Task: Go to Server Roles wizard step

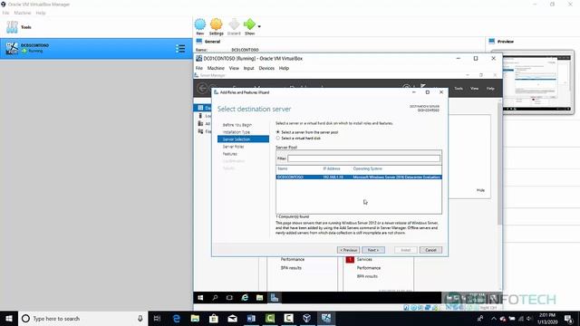Action: (x=233, y=147)
